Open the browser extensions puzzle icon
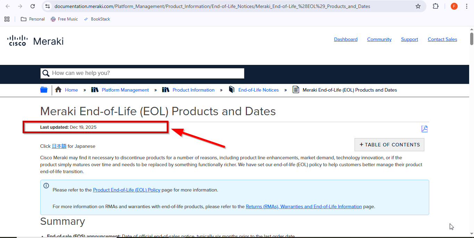The height and width of the screenshot is (238, 474). click(435, 6)
